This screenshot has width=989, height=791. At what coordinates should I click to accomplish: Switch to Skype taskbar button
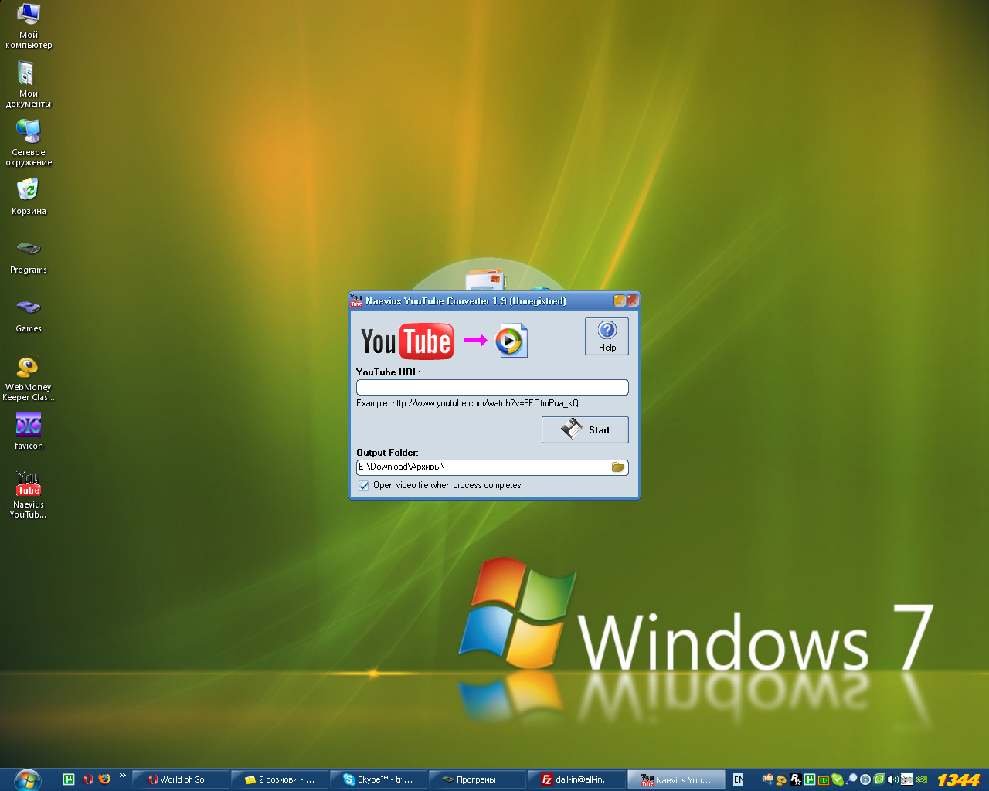point(379,779)
